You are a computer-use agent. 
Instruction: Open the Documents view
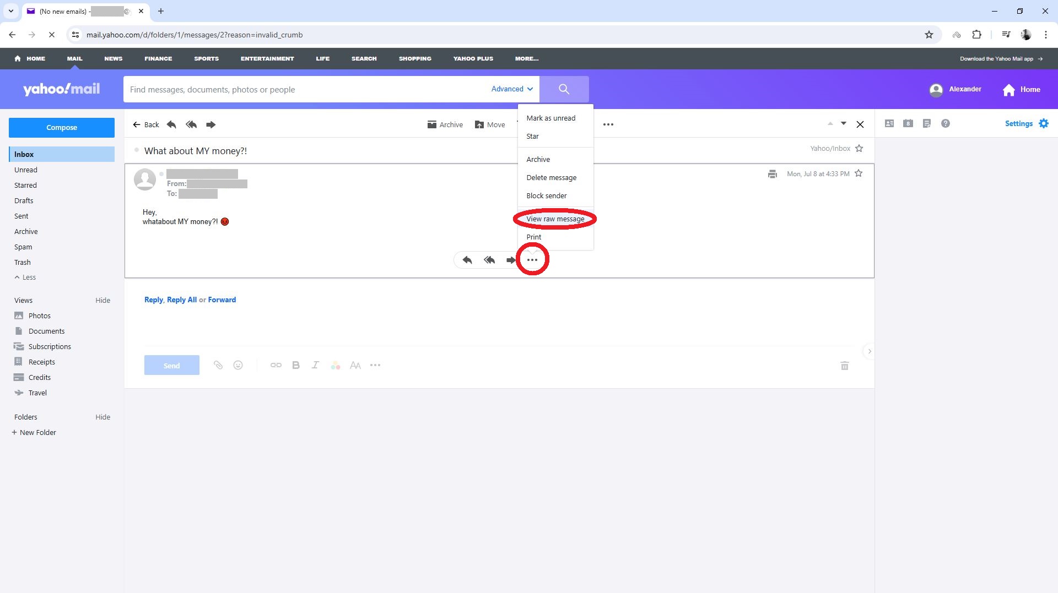(40, 331)
